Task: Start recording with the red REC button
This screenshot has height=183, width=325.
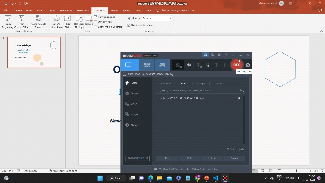Action: coord(237,65)
